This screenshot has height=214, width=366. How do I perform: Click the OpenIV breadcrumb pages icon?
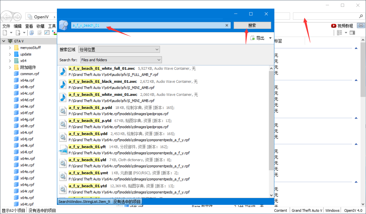point(30,17)
